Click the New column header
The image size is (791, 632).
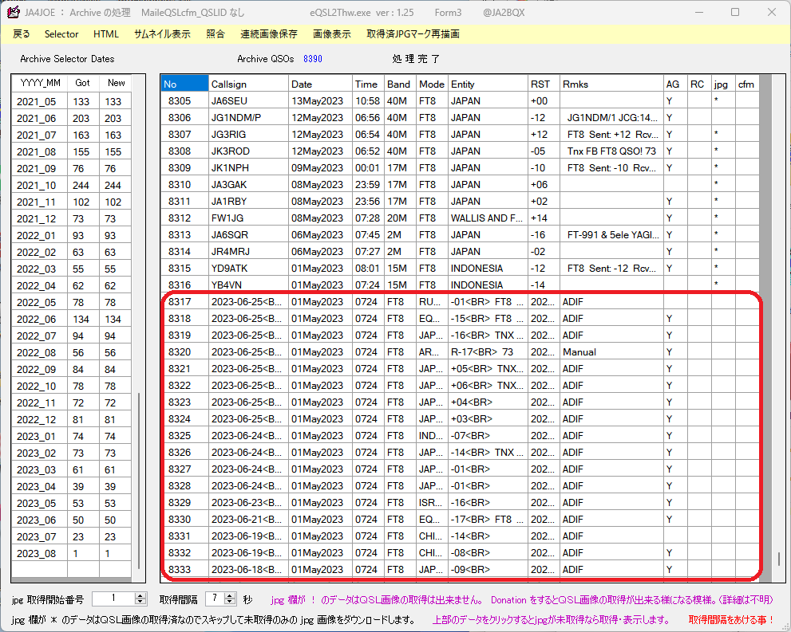point(116,83)
